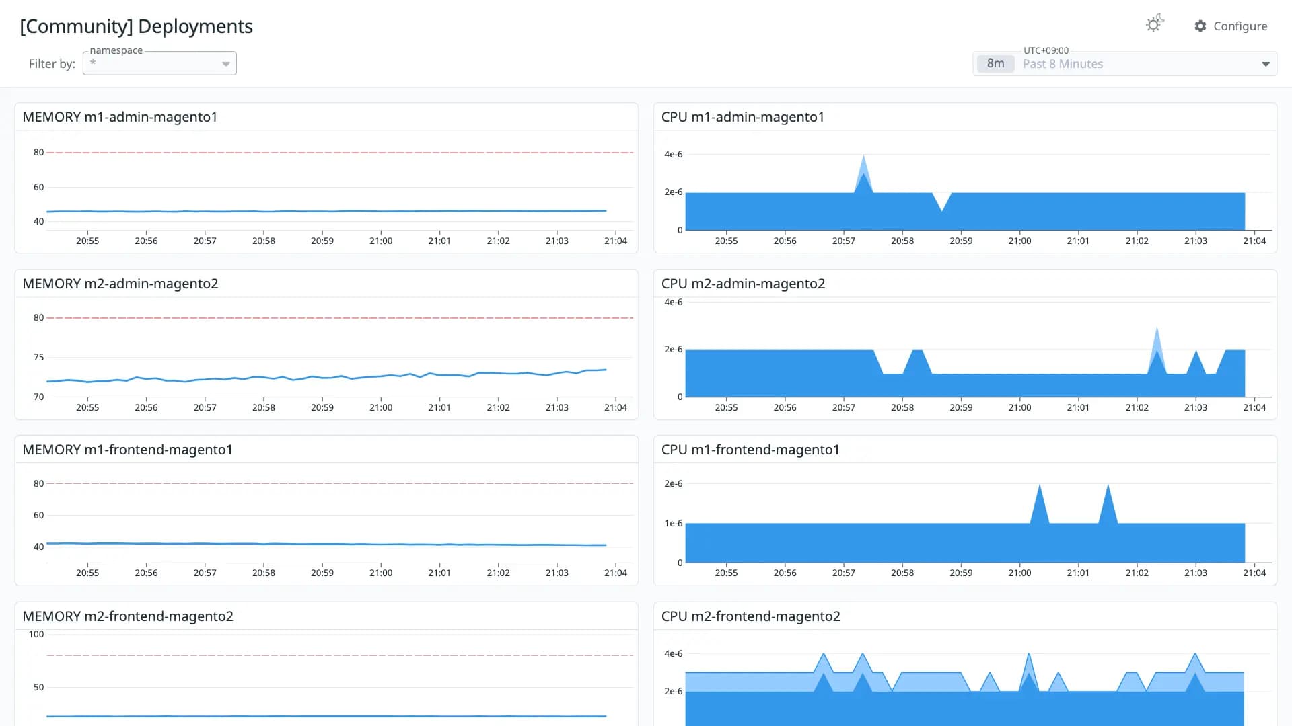Click the 21:03 tick in CPU m1-frontend-magento1 chart
1292x726 pixels.
(1196, 573)
